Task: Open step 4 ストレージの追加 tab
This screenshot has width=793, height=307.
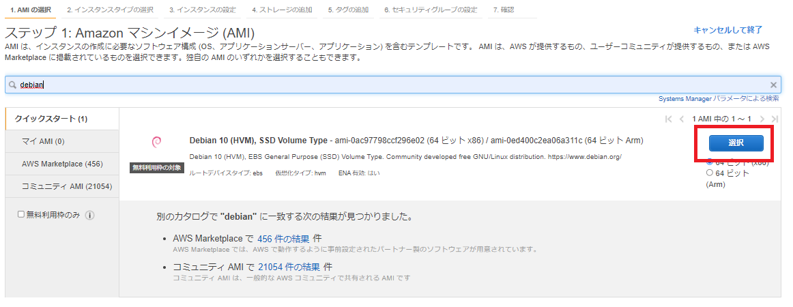Action: pos(282,10)
